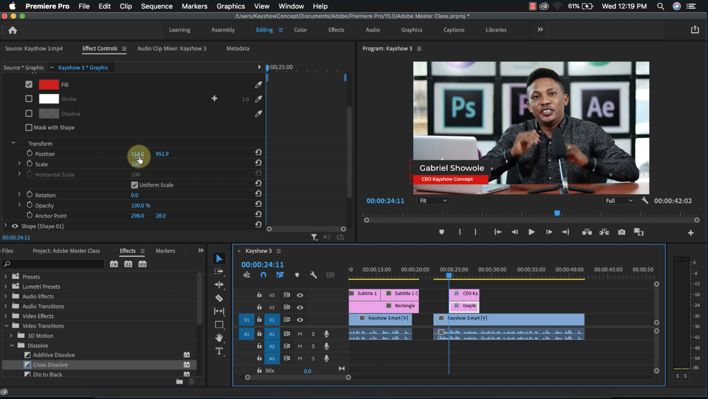Open the Quick Export share icon
708x399 pixels.
(x=695, y=30)
